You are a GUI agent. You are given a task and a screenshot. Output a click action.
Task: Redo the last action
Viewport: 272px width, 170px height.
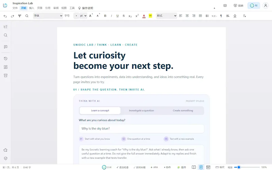[x=12, y=16]
